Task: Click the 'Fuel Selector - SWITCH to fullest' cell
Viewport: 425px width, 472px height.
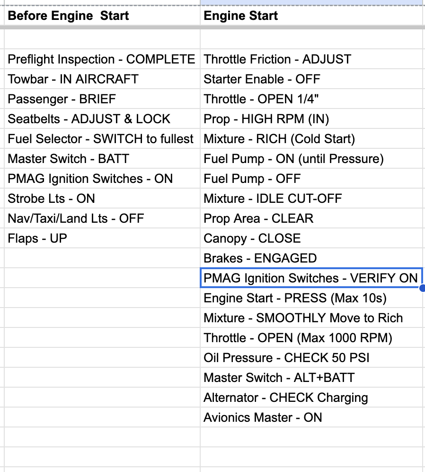Action: point(101,139)
